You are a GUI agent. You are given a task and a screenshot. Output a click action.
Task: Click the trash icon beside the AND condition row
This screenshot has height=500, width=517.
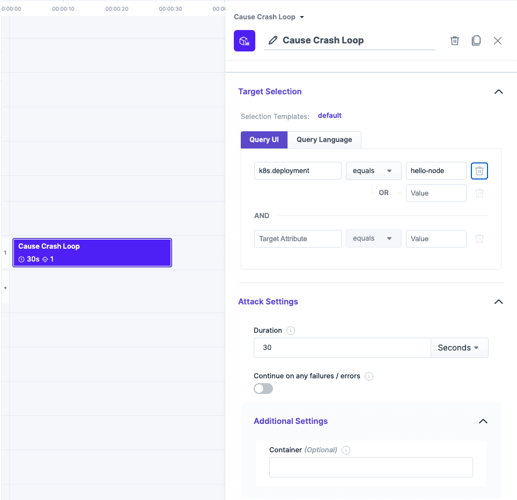pos(479,238)
